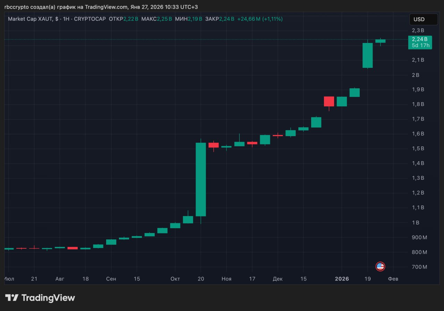Select the large October 20 green candle

coord(201,179)
